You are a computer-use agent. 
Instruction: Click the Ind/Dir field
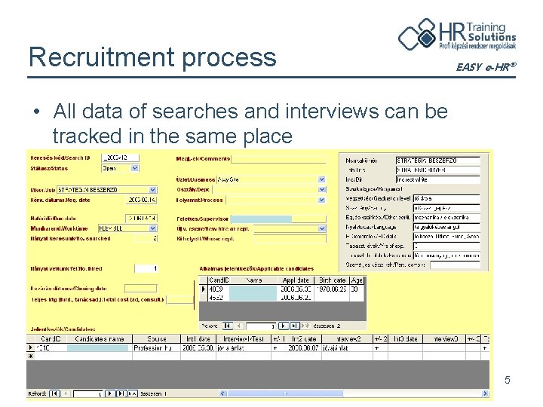point(438,179)
